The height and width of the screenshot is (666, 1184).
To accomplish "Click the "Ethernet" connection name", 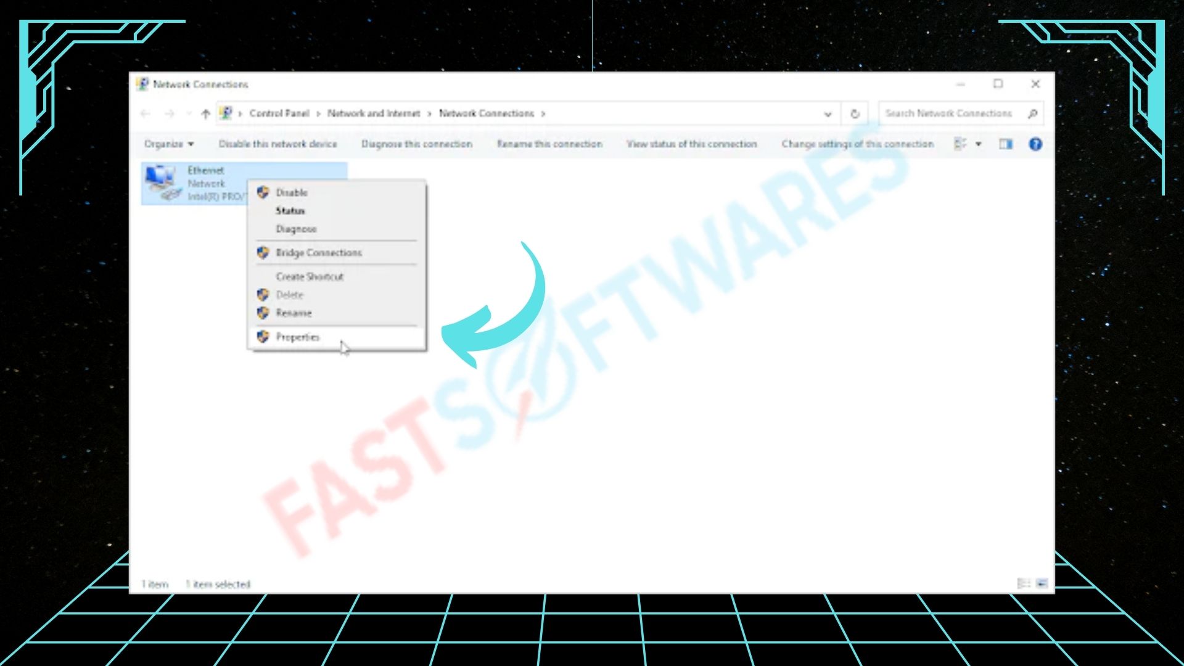I will (206, 170).
